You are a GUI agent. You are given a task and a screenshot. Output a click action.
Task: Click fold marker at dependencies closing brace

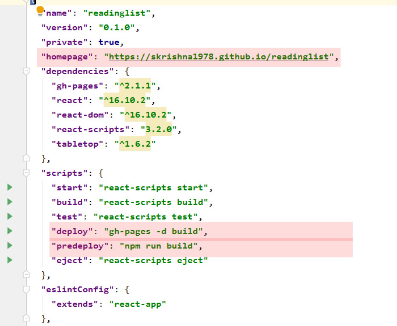[26, 158]
